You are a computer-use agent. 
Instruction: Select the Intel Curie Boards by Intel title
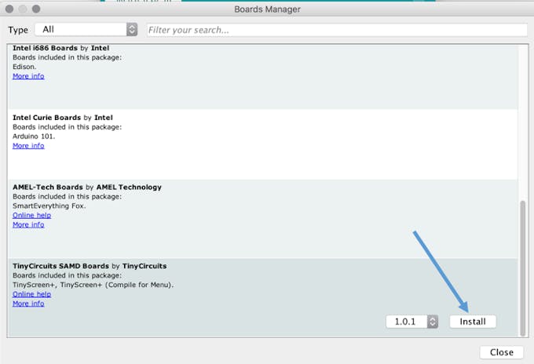[63, 118]
